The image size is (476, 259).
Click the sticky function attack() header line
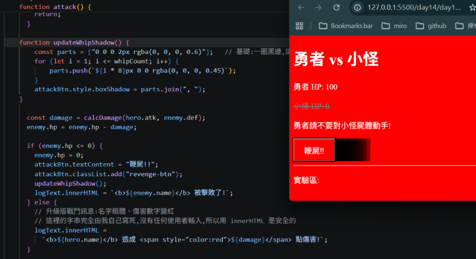pyautogui.click(x=55, y=7)
